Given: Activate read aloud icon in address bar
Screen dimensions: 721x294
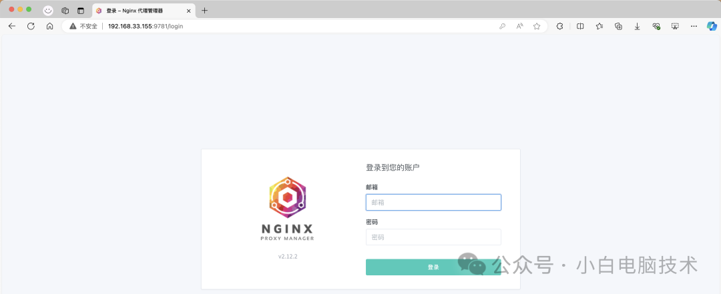Looking at the screenshot, I should click(x=519, y=26).
